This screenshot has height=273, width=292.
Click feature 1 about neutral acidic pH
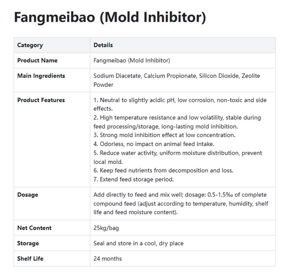click(x=180, y=104)
